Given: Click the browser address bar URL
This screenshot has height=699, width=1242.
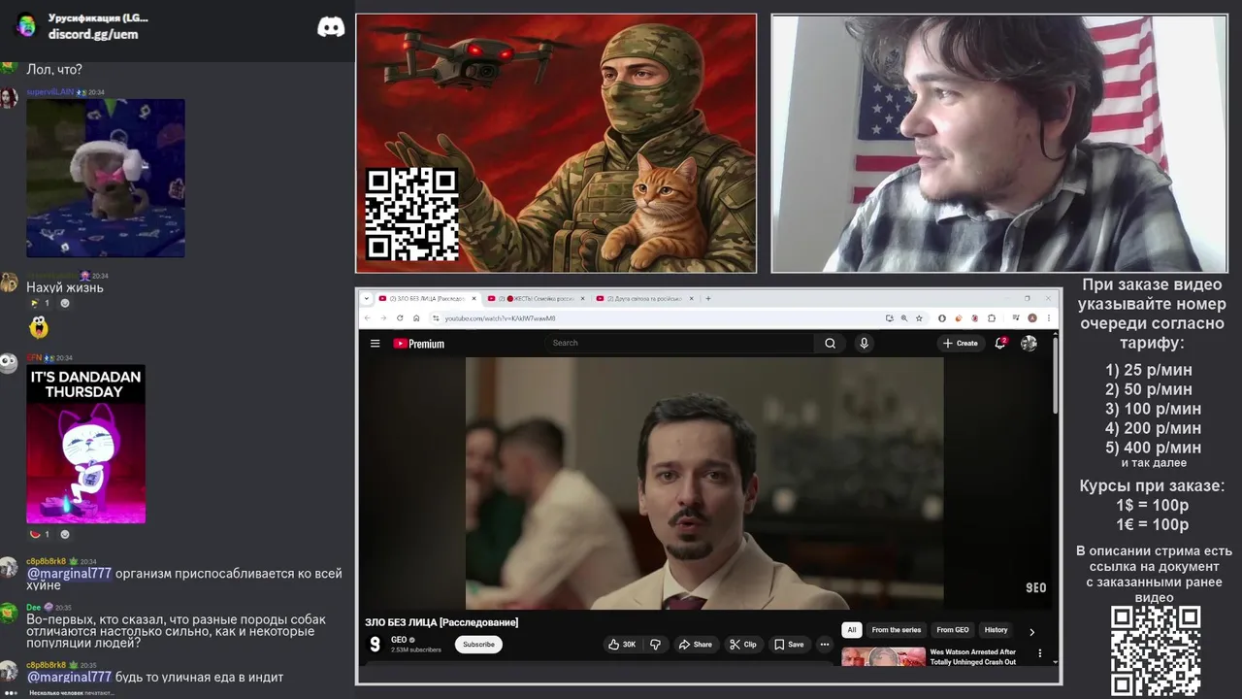Looking at the screenshot, I should [x=501, y=318].
